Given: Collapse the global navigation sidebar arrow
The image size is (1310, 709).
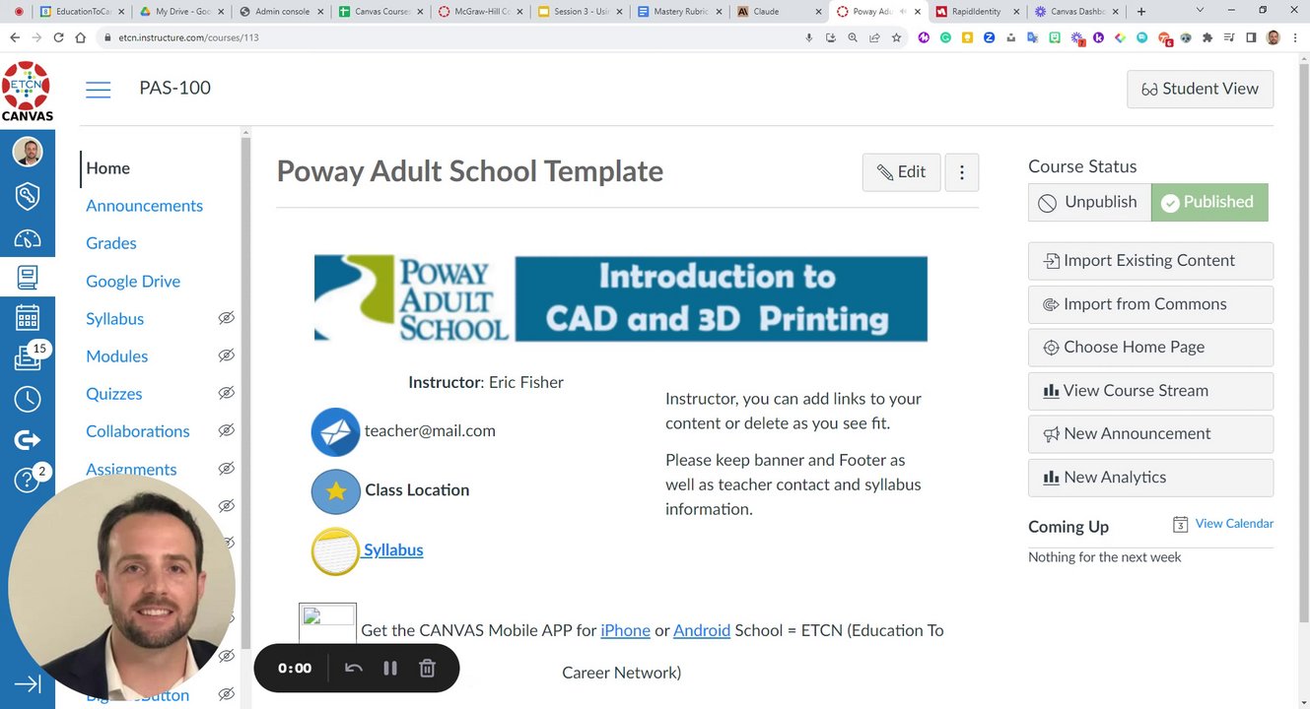Looking at the screenshot, I should [x=27, y=684].
